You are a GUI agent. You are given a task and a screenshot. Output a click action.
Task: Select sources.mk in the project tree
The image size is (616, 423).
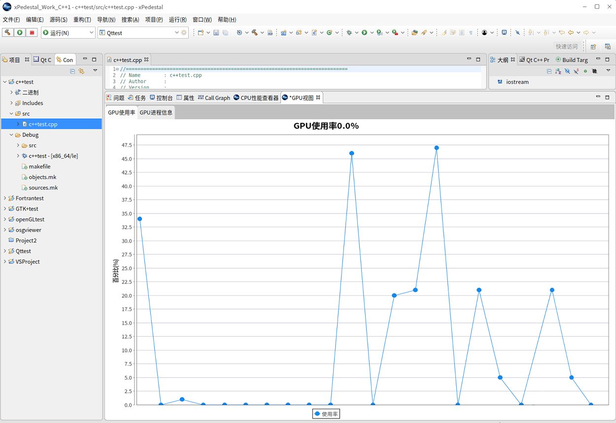43,188
